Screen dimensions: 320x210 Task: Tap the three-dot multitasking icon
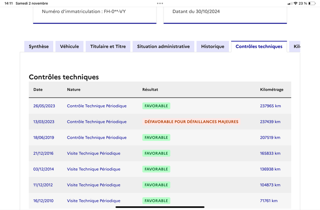coord(160,3)
